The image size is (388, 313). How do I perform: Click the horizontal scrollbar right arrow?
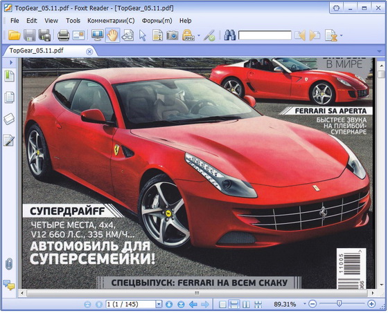tap(373, 293)
